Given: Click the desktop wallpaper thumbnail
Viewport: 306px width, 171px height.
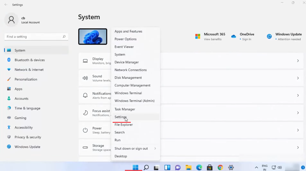Looking at the screenshot, I should [x=93, y=37].
